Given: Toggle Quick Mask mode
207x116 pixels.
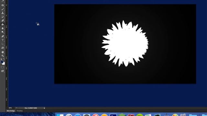Looking at the screenshot, I should coord(3,67).
